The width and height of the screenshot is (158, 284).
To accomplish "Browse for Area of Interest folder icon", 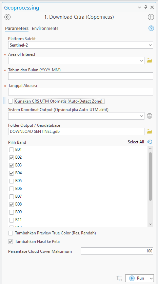I will 149,60.
